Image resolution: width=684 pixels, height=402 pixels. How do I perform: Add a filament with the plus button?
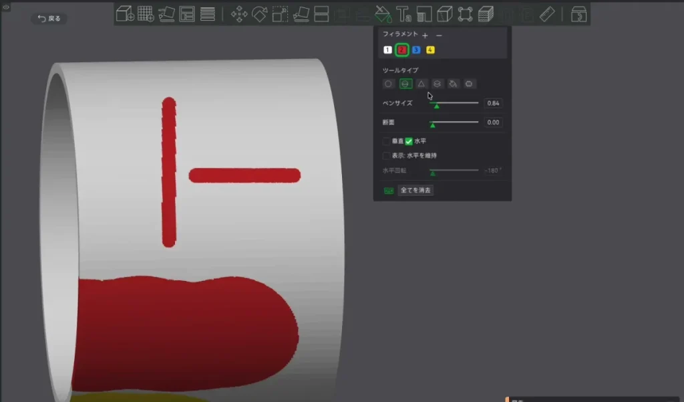tap(425, 35)
